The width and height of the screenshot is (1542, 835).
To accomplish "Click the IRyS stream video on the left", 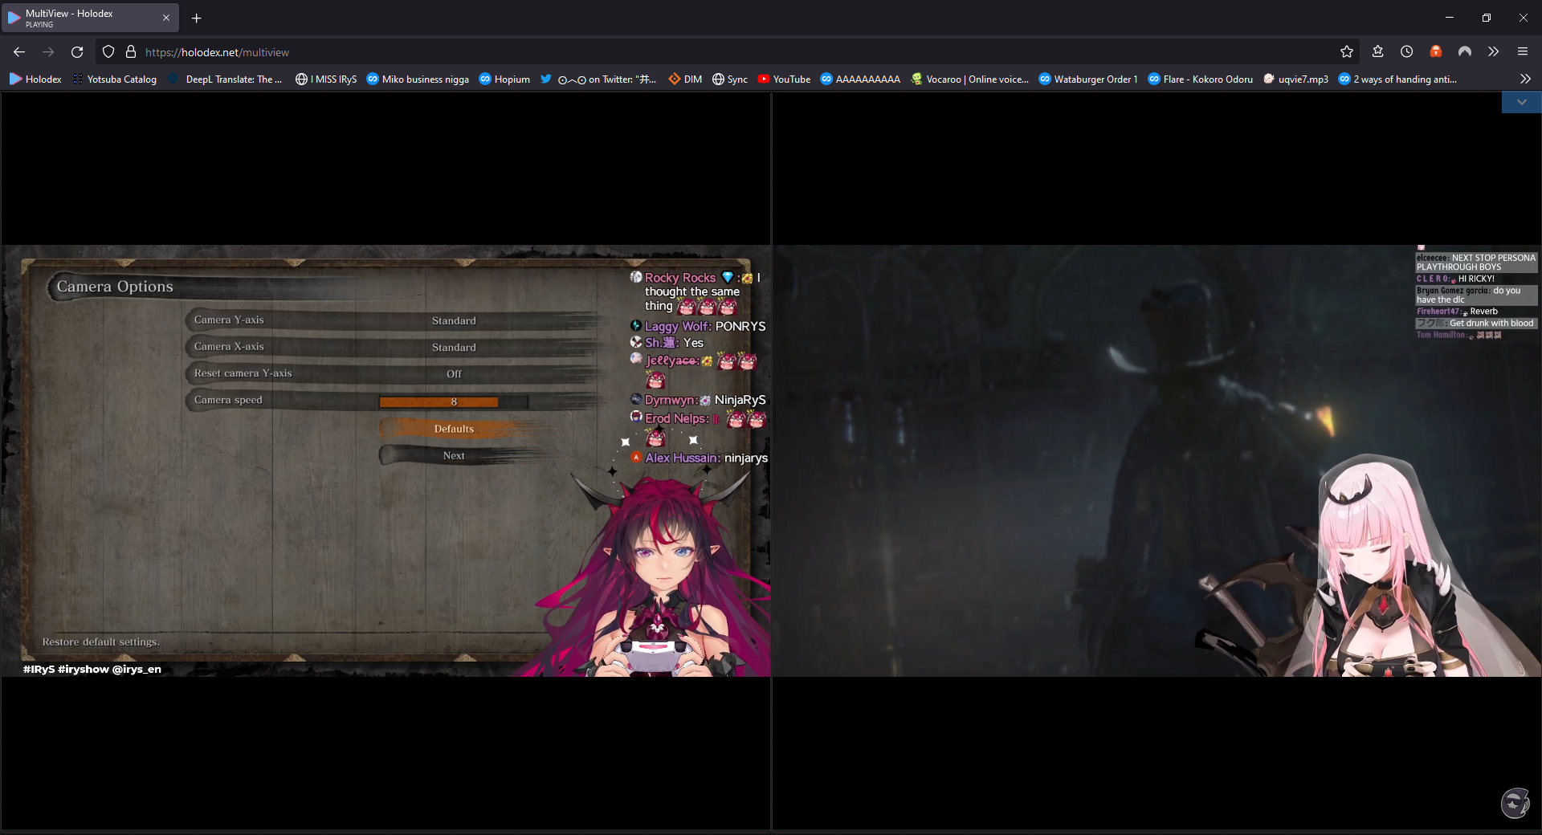I will click(x=385, y=461).
